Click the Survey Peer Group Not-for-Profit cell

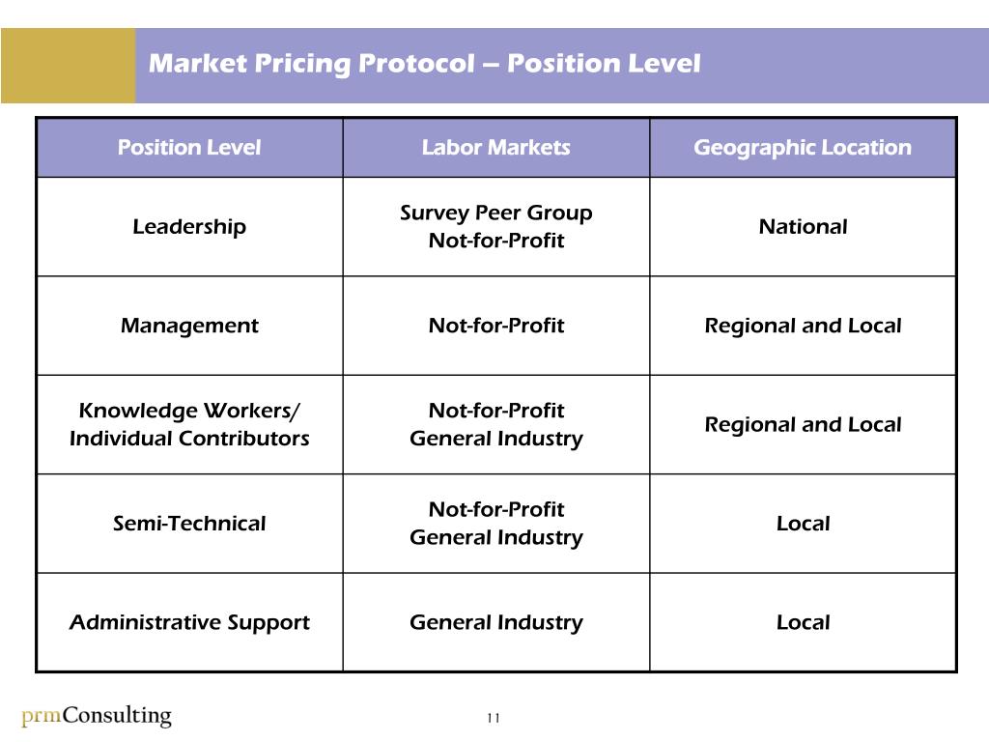click(x=496, y=226)
